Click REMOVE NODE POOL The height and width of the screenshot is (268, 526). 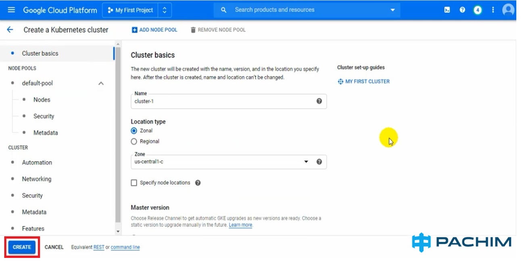pos(218,30)
